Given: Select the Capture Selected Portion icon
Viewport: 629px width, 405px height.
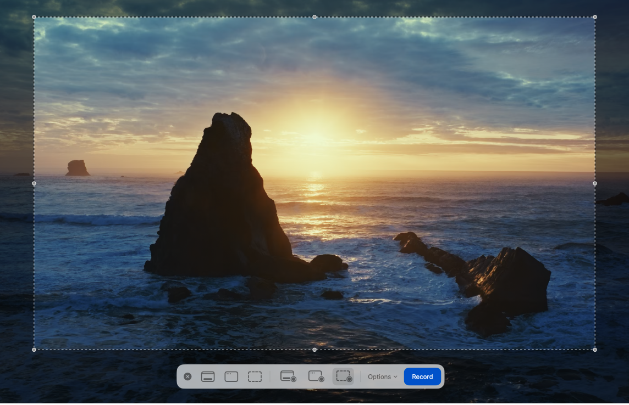Looking at the screenshot, I should pos(255,376).
